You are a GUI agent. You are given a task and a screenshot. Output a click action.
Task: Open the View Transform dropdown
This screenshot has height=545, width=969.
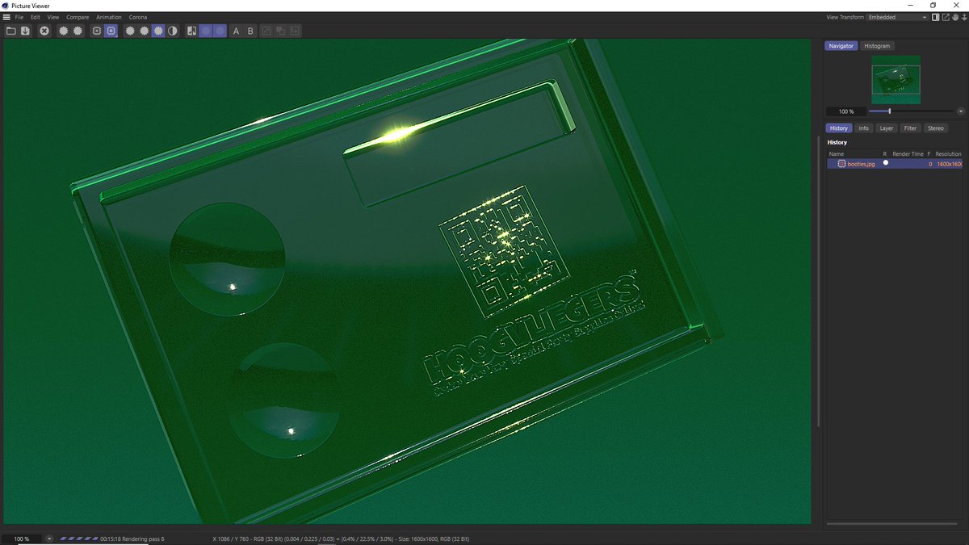[925, 16]
